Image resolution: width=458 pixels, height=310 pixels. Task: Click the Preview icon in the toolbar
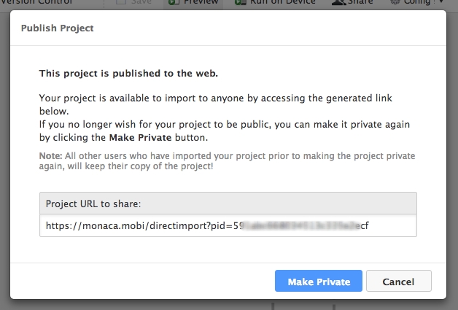[174, 2]
